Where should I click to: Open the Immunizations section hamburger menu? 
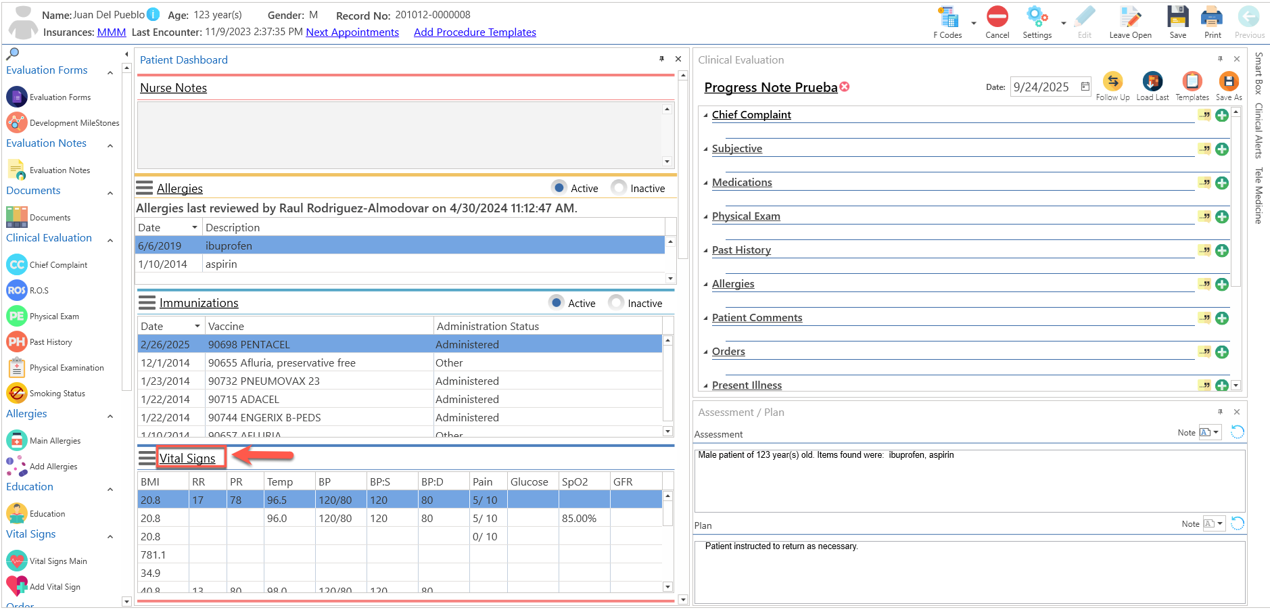coord(147,302)
